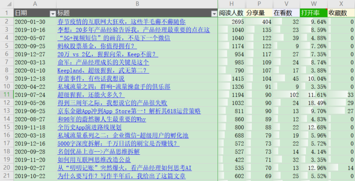Open the 春蕾事件，有些话我想说 link
Viewport: 355px width, 181px height.
click(91, 78)
